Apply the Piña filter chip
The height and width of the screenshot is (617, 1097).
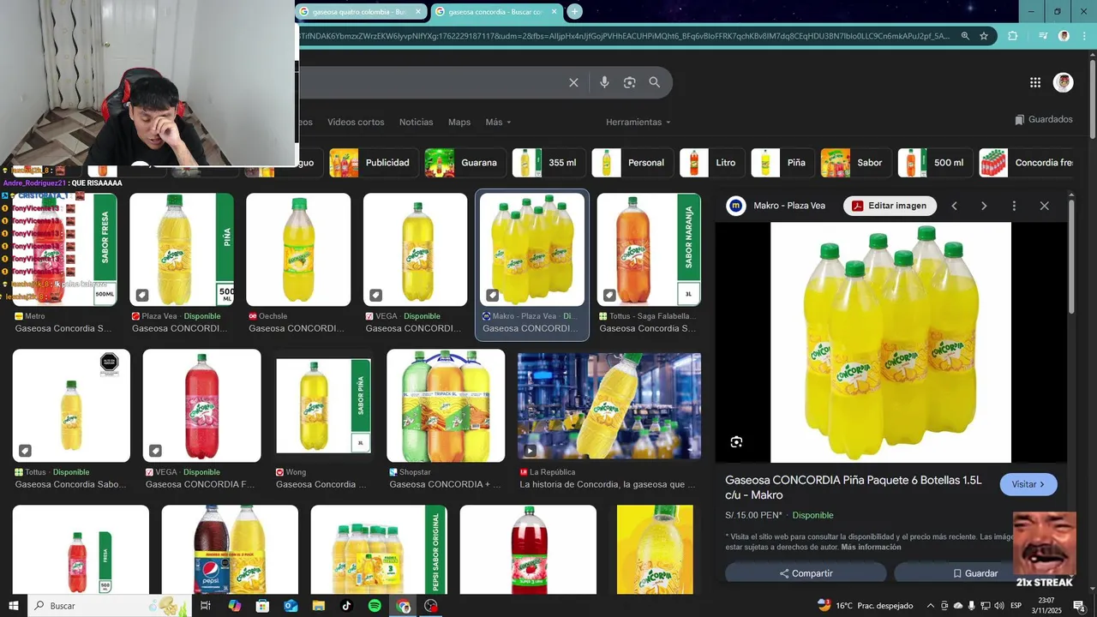pyautogui.click(x=782, y=163)
